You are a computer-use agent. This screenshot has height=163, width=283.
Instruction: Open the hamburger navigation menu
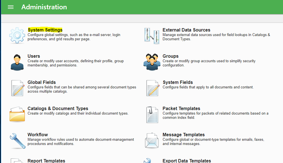pos(11,7)
